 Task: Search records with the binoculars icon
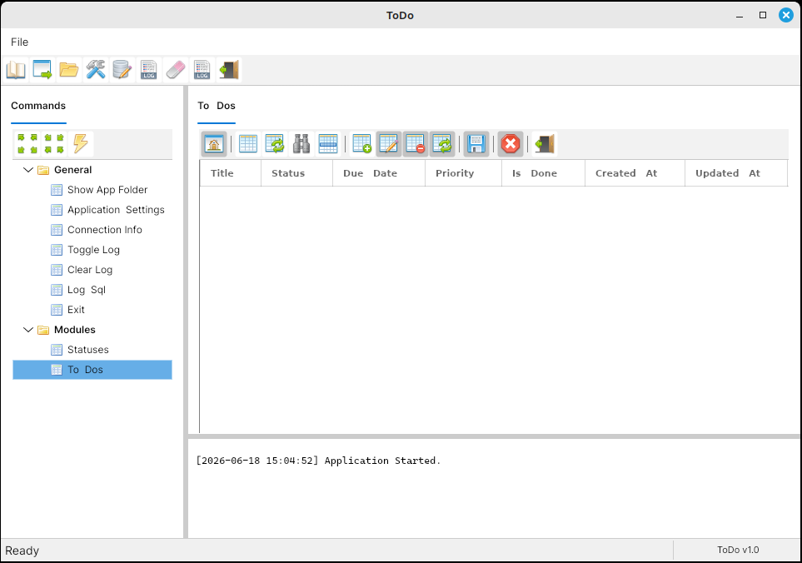(x=301, y=144)
